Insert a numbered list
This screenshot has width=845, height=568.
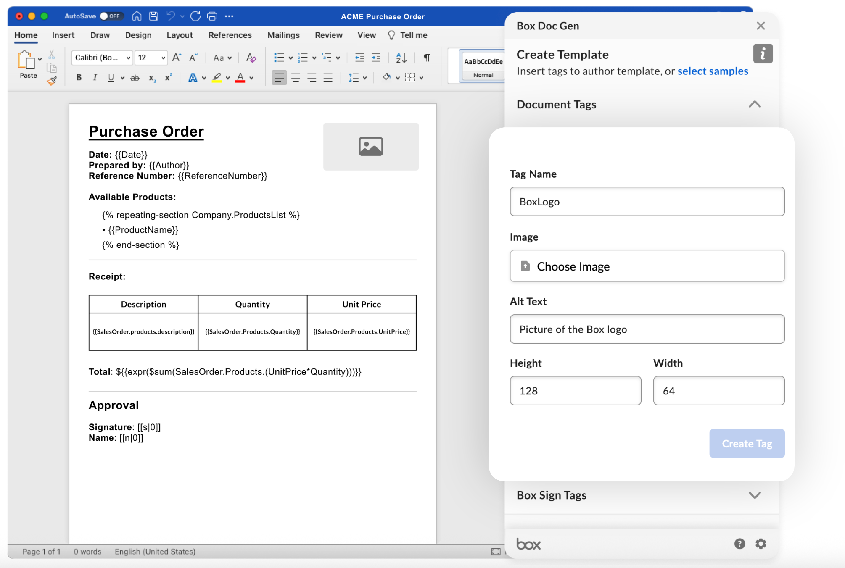[303, 58]
